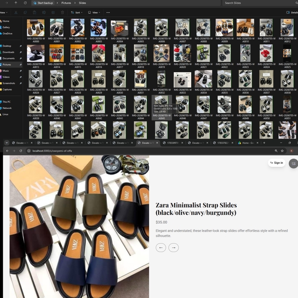298x298 pixels.
Task: Click the Up arrow in File Explorer
Action: (x=16, y=3)
